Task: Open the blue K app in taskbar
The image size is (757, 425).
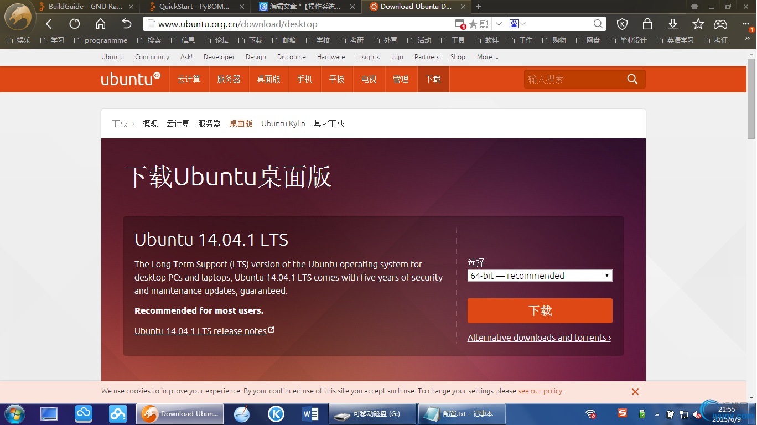Action: tap(276, 413)
